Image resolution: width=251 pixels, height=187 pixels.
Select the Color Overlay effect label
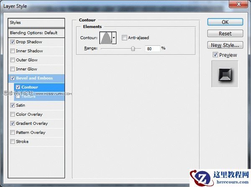[29, 114]
